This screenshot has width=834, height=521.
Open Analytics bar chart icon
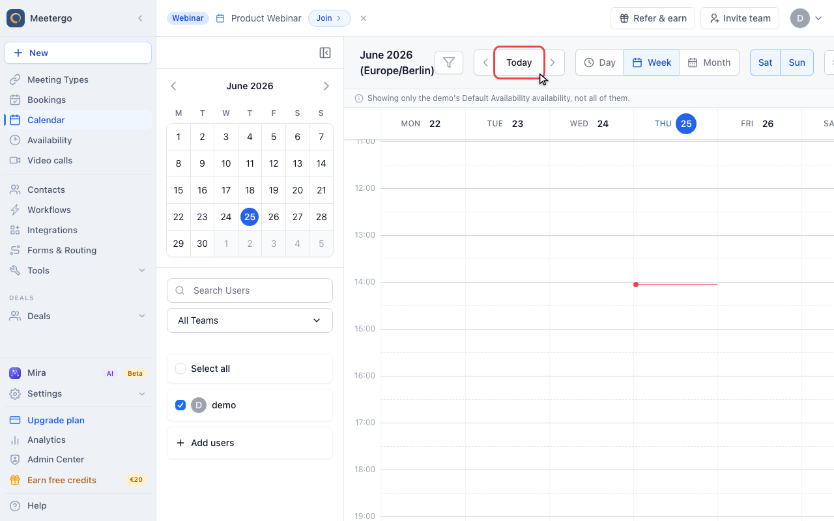pyautogui.click(x=15, y=440)
